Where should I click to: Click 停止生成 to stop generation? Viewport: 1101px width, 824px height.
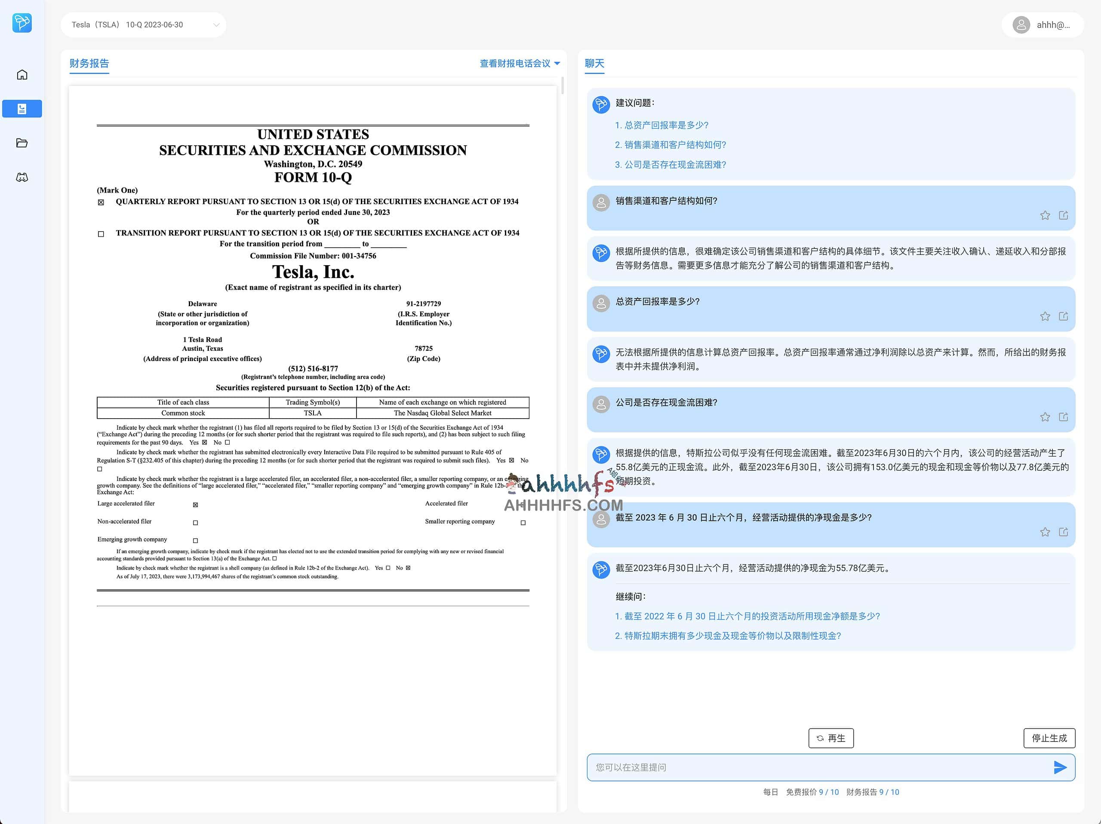pos(1049,738)
